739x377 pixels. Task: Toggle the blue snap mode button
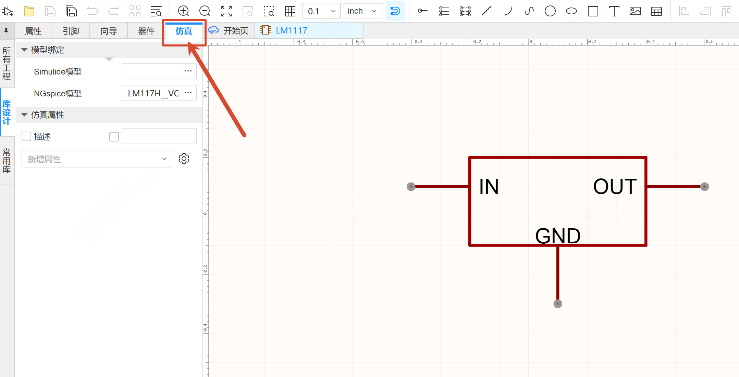395,11
